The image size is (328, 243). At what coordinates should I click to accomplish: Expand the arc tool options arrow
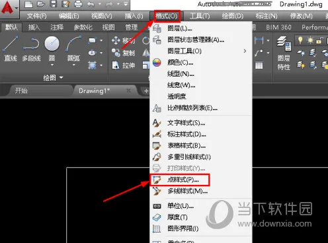[x=73, y=65]
